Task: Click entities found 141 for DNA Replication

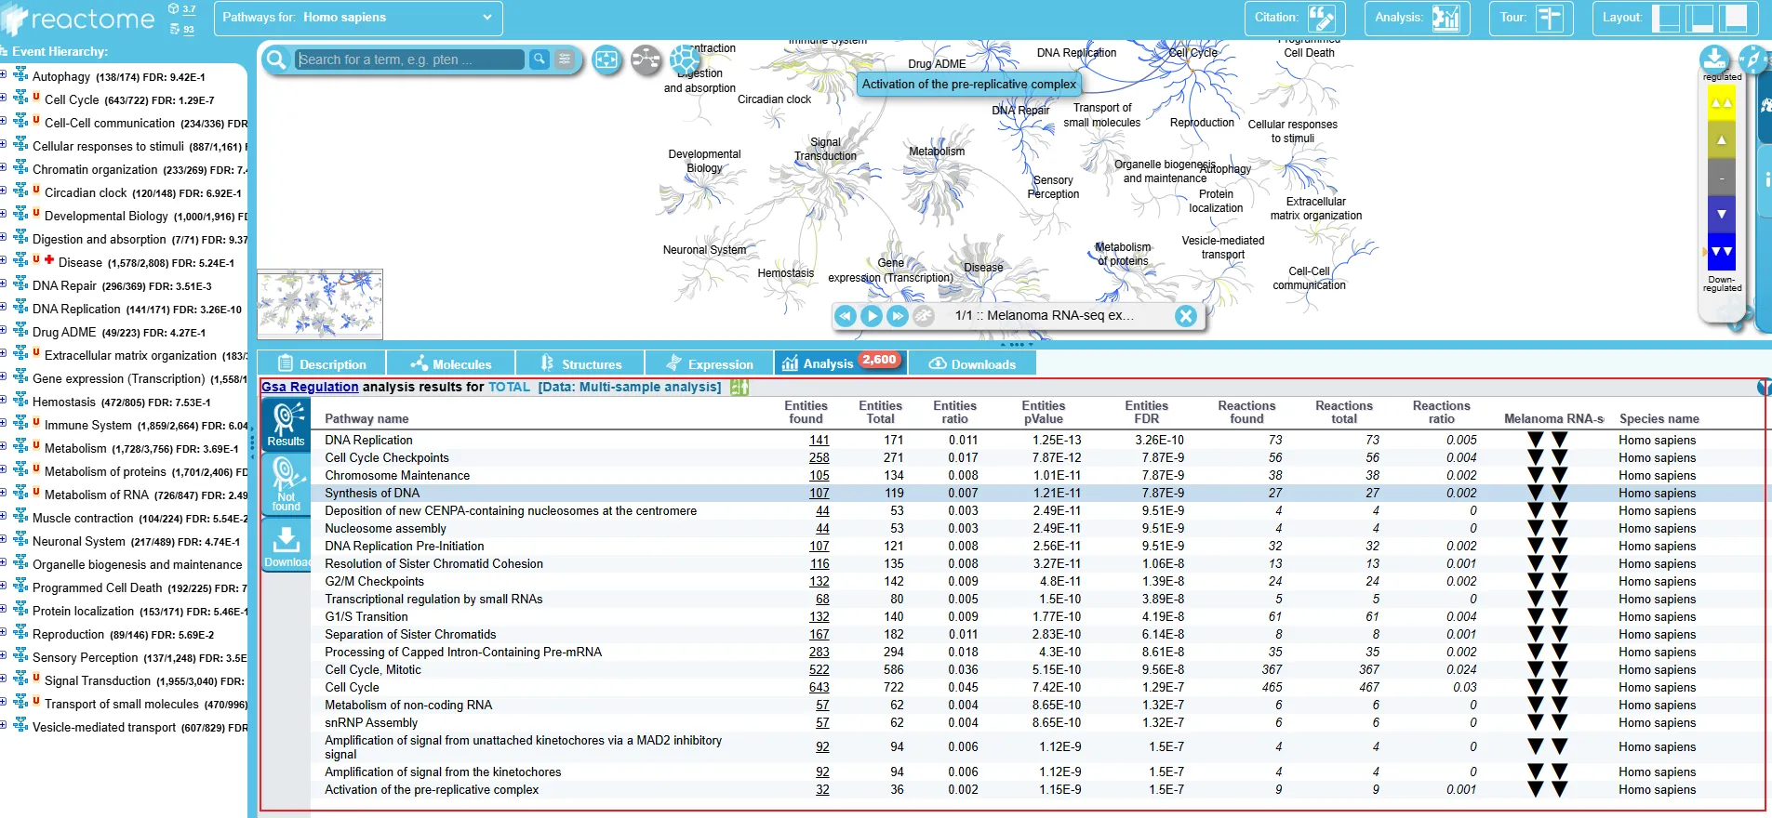Action: [x=819, y=441]
